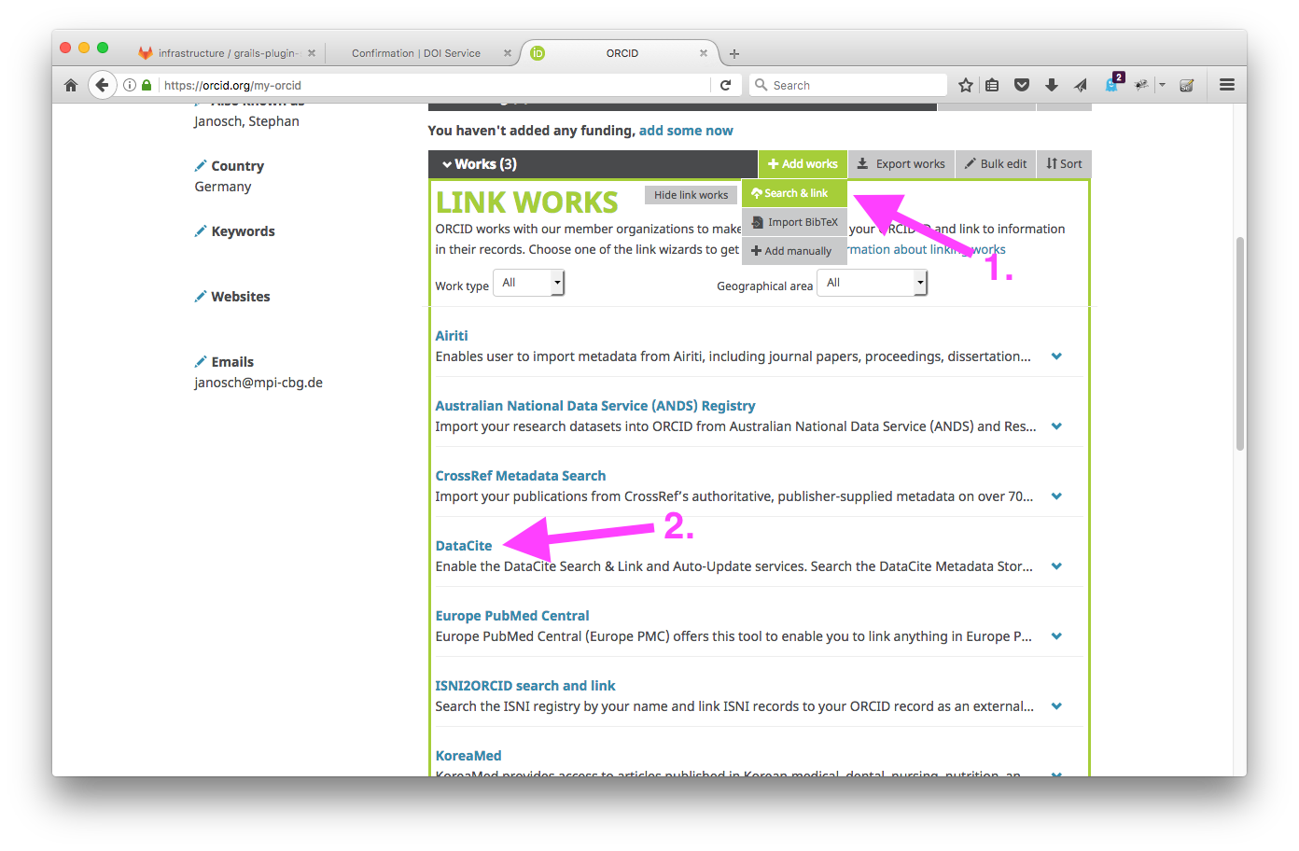Open a new tab with the plus icon
Image resolution: width=1299 pixels, height=851 pixels.
coord(734,53)
